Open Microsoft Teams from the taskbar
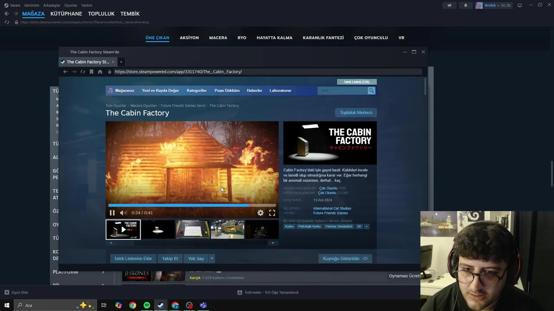 coord(203,305)
